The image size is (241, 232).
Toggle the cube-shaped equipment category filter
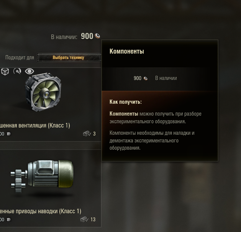pyautogui.click(x=5, y=71)
